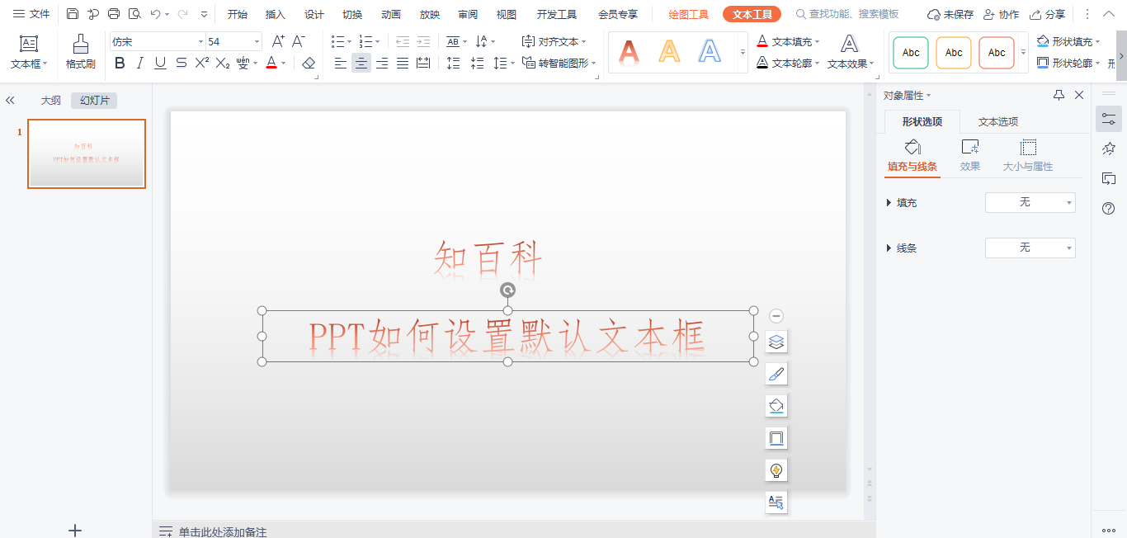Enable center text alignment
The height and width of the screenshot is (538, 1127).
(x=361, y=63)
